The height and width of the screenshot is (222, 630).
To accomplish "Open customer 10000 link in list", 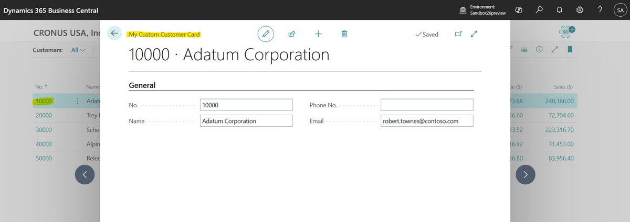I will 44,101.
